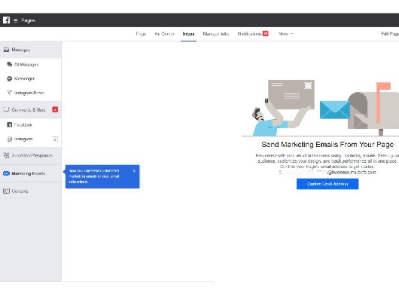Open Automated Responses in sidebar
Image resolution: width=399 pixels, height=294 pixels.
[x=31, y=155]
